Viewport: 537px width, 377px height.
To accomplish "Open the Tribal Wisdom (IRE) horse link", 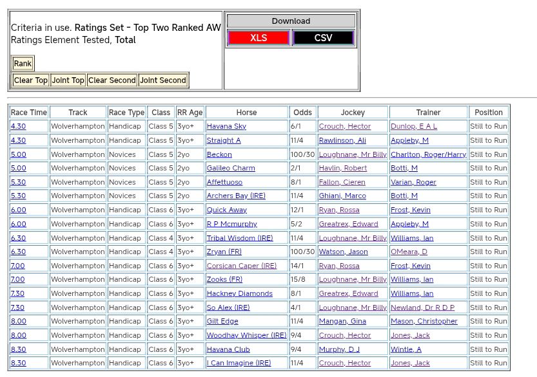I will coord(239,238).
